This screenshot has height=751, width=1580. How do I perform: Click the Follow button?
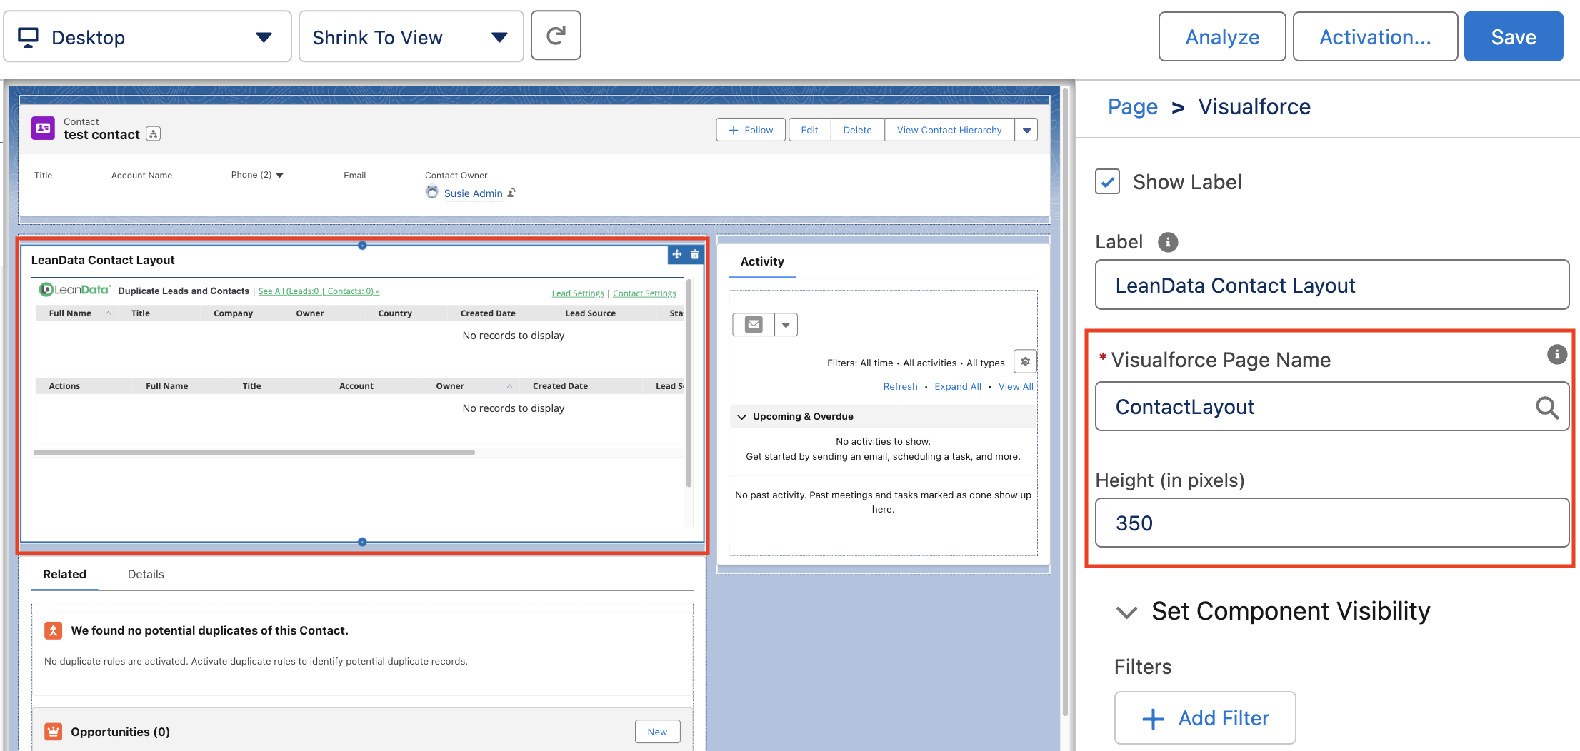coord(751,130)
